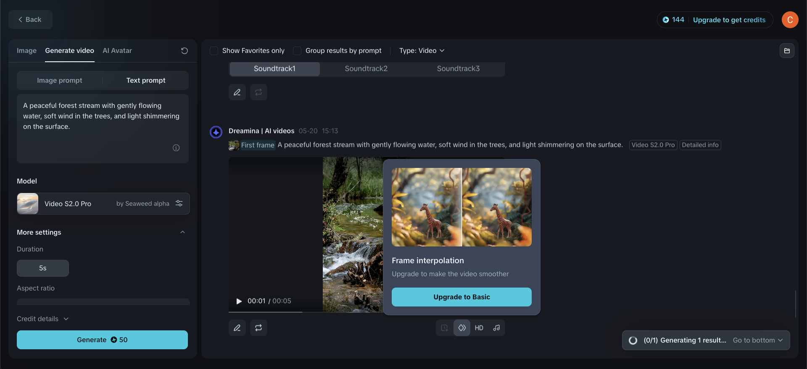The image size is (807, 369).
Task: Click the edit pencil below the video
Action: pos(237,328)
